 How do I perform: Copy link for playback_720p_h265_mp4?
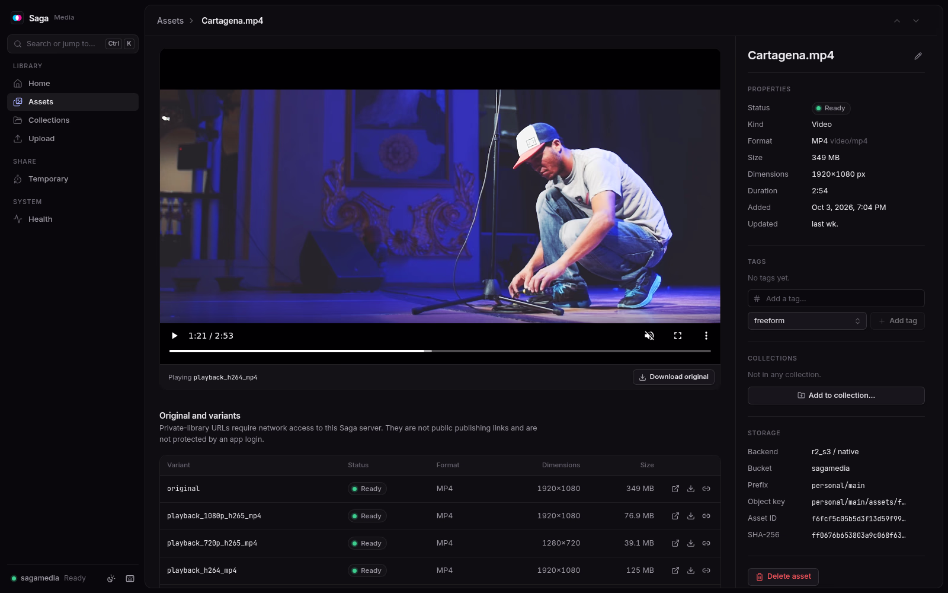706,543
